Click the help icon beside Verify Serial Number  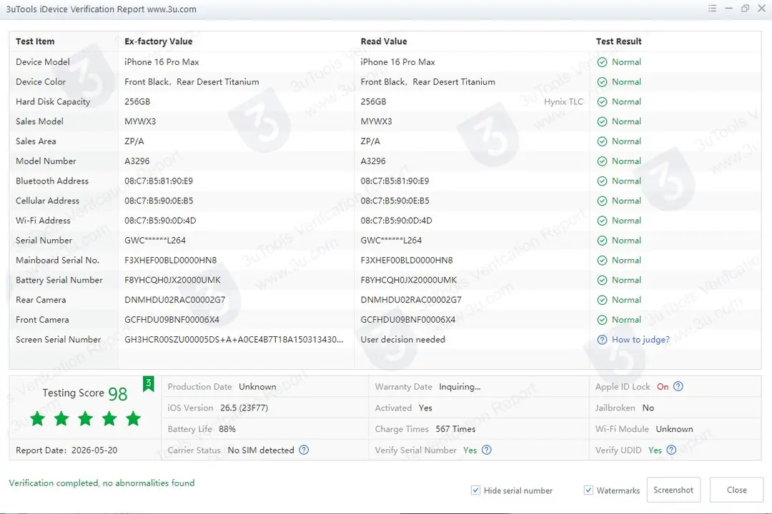click(487, 450)
